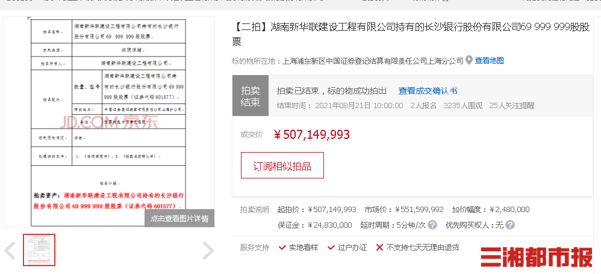This screenshot has width=601, height=274.
Task: Click the 过户办证 service text
Action: (352, 248)
